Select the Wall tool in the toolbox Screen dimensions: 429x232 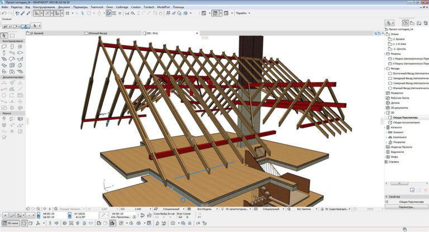coord(4,47)
